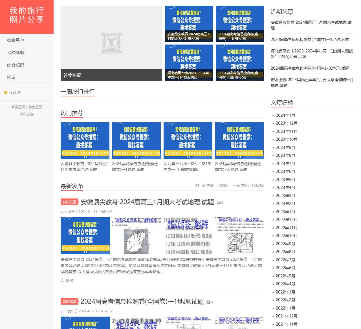The height and width of the screenshot is (329, 361).
Task: Open recent article 河北省邢台市2023-2024学年高一(上)期末测试
Action: click(312, 54)
